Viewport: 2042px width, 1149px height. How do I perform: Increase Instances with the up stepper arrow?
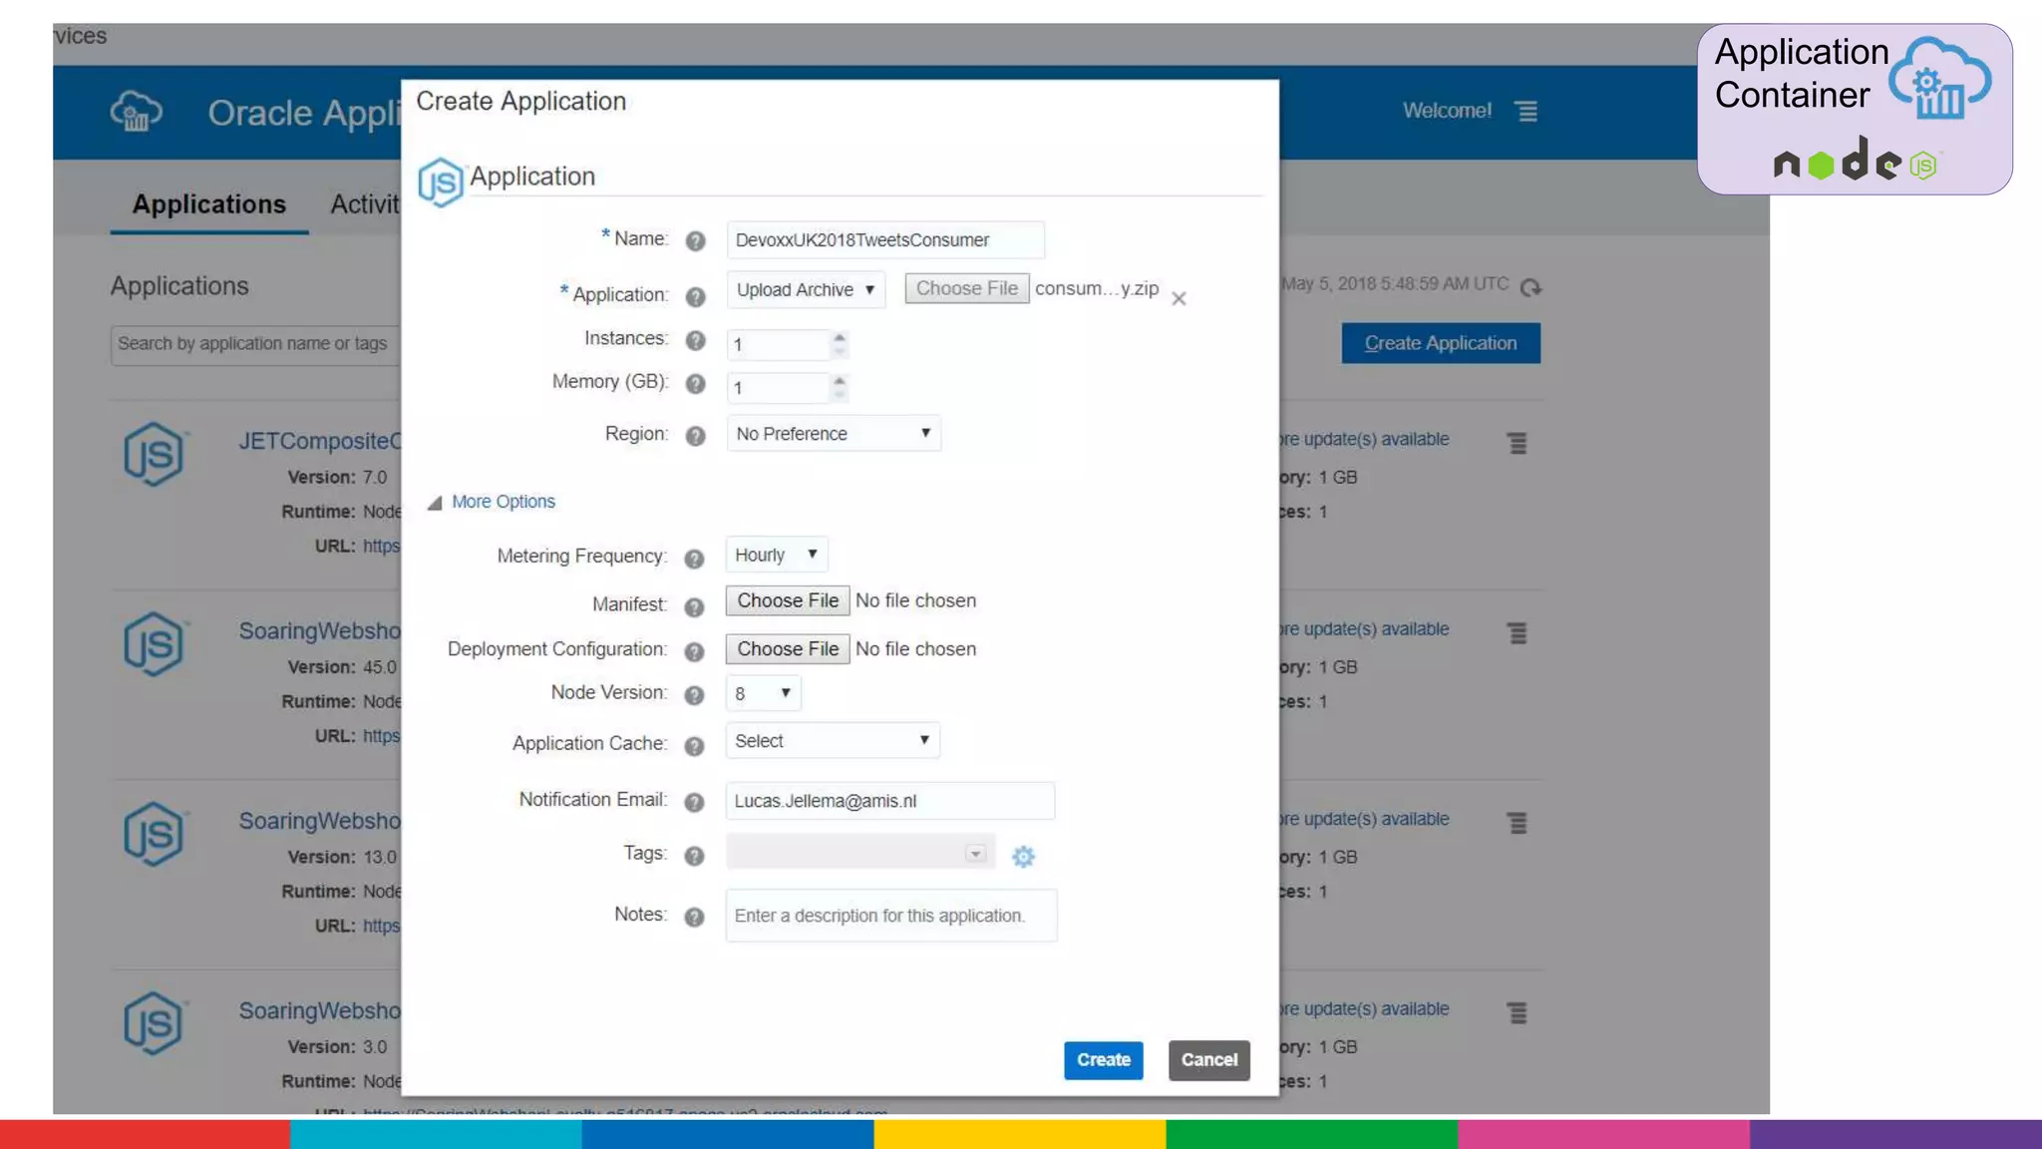tap(840, 337)
